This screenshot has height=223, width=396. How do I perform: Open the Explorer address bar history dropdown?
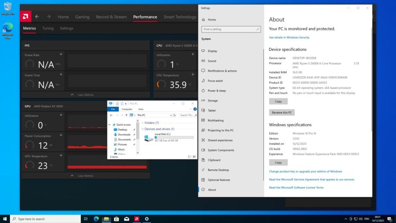tap(171, 115)
